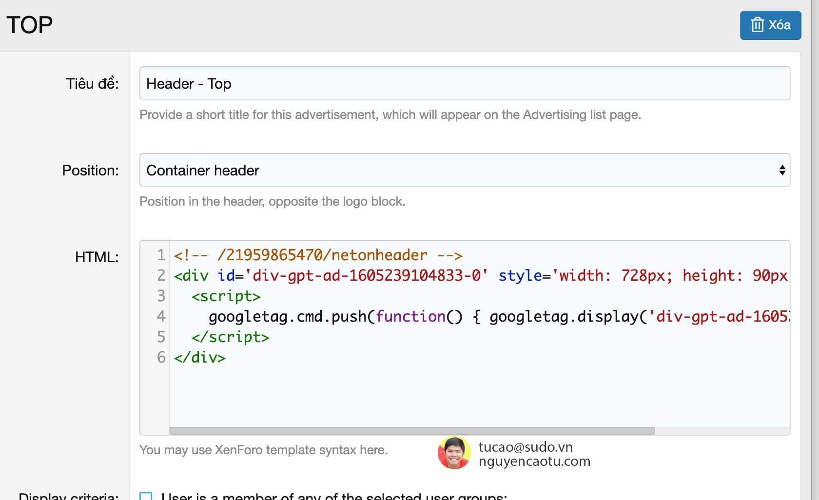Click the TOP page heading
The width and height of the screenshot is (819, 500).
(29, 24)
